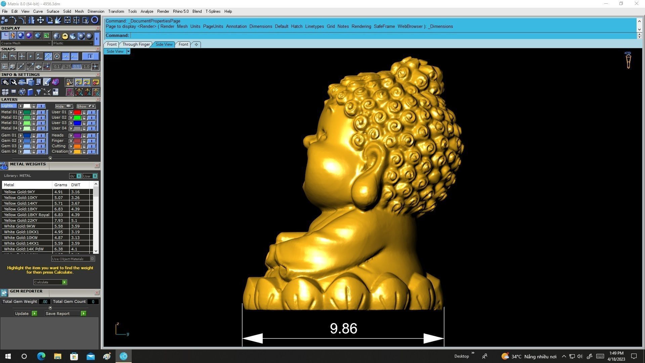Click the Dimensions option in command line
The image size is (645, 363).
(x=261, y=26)
